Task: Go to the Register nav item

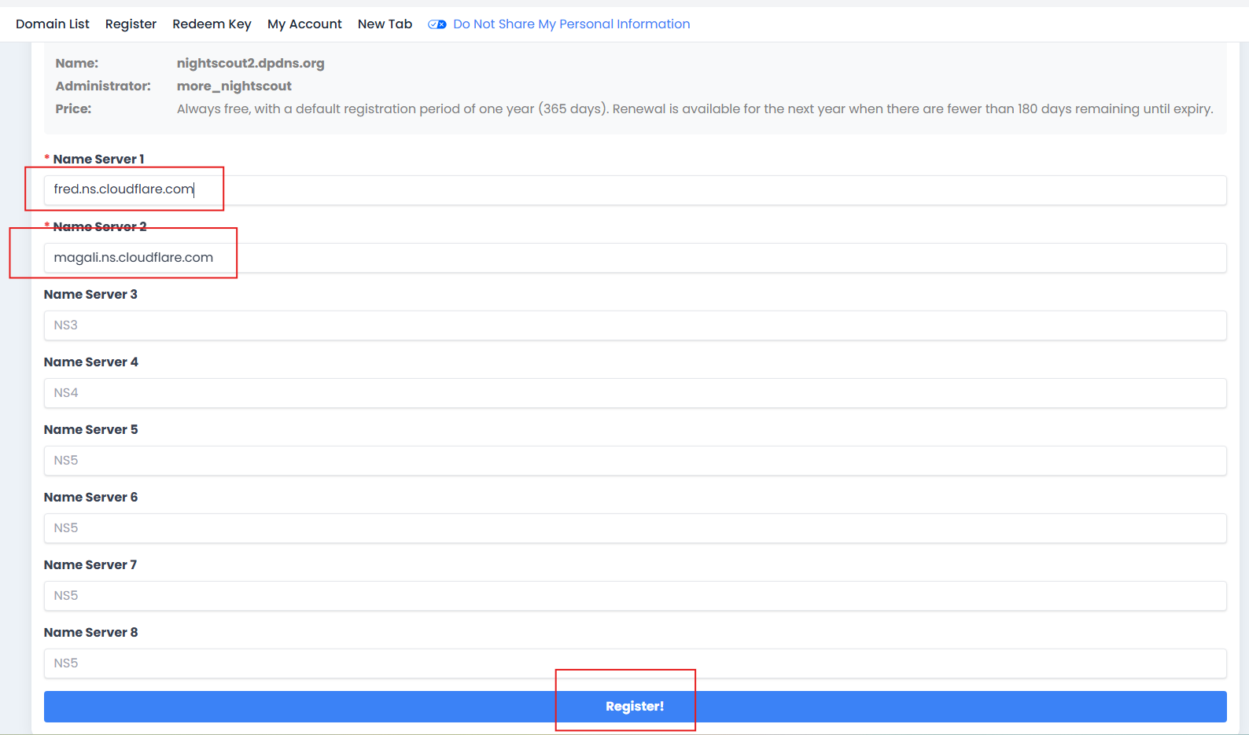Action: click(131, 24)
